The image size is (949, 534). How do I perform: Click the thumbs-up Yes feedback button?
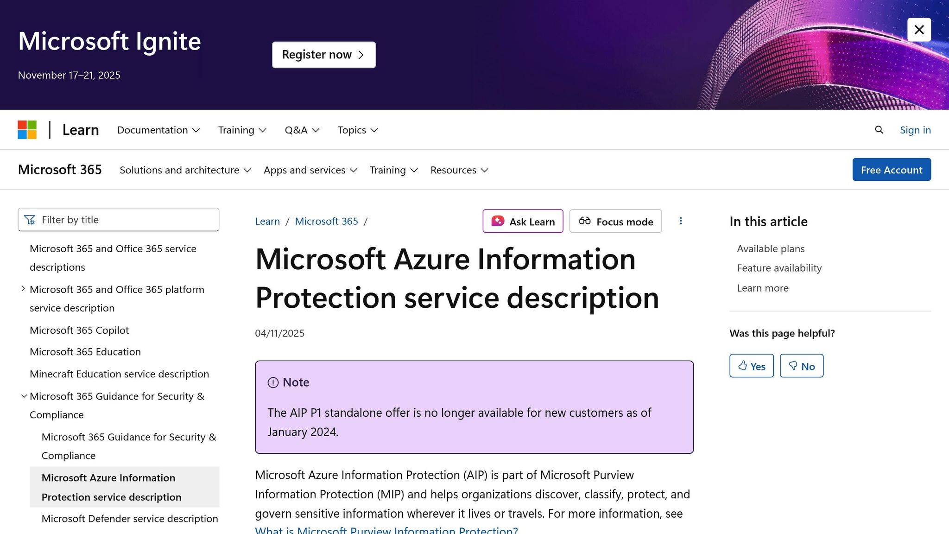point(751,366)
